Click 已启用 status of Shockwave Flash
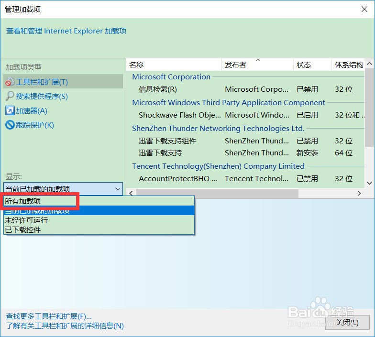The width and height of the screenshot is (375, 337). [307, 115]
